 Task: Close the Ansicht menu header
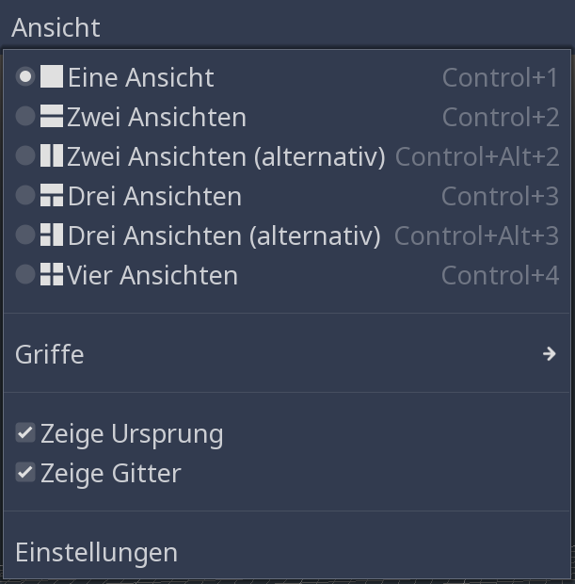click(x=56, y=27)
